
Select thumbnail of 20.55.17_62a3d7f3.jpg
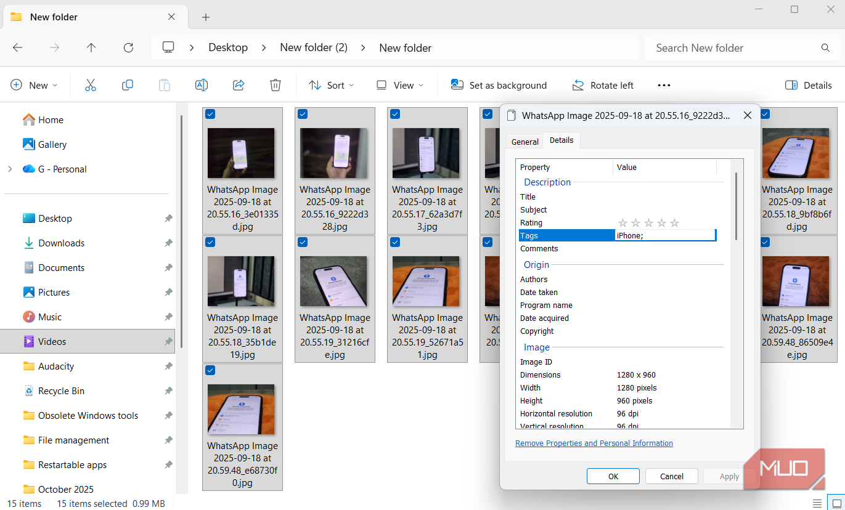pos(426,153)
